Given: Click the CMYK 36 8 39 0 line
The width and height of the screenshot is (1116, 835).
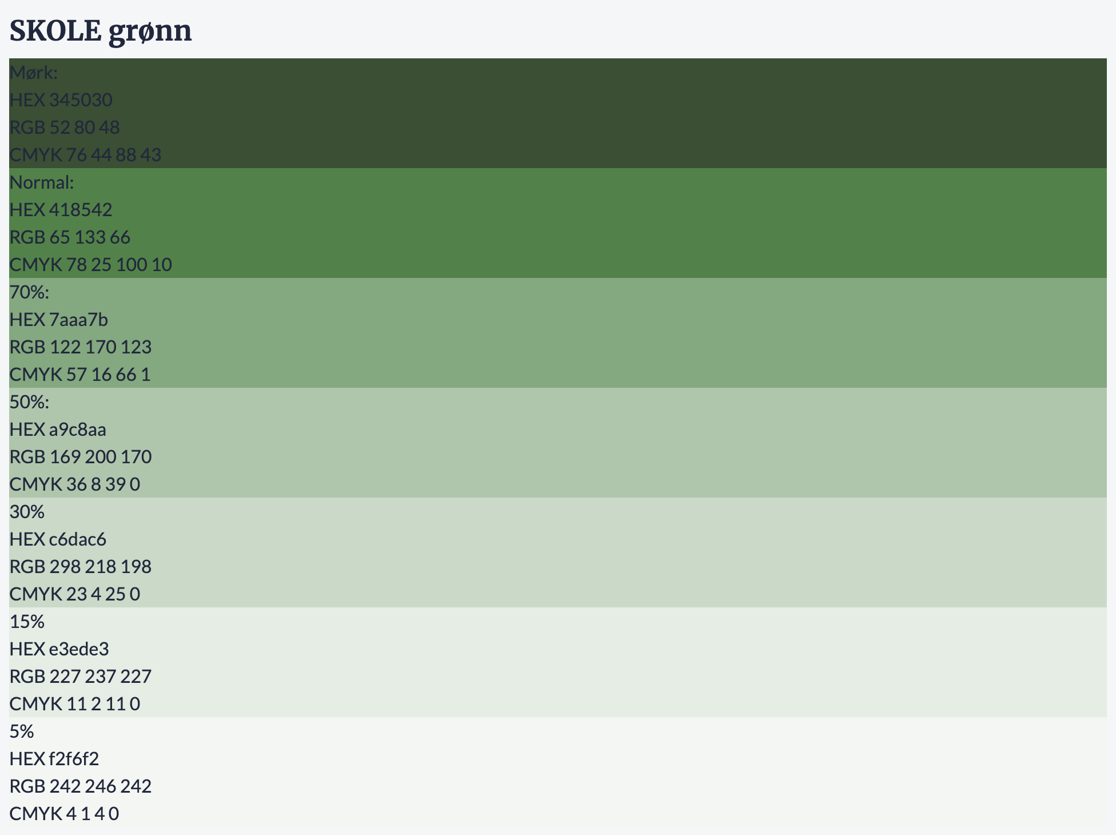Looking at the screenshot, I should (x=75, y=484).
